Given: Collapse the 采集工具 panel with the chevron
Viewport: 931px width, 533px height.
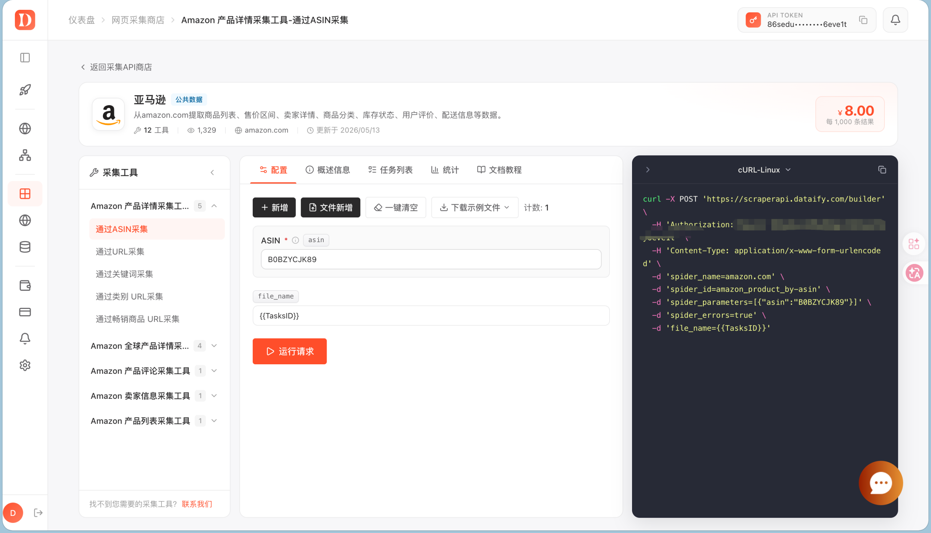Looking at the screenshot, I should coord(212,172).
